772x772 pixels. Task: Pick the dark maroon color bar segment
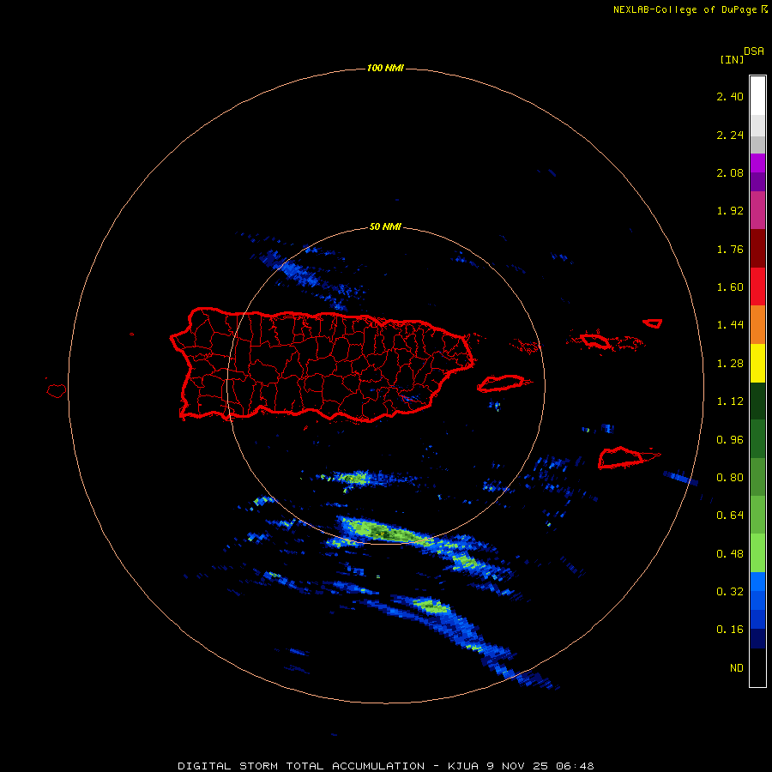coord(757,249)
